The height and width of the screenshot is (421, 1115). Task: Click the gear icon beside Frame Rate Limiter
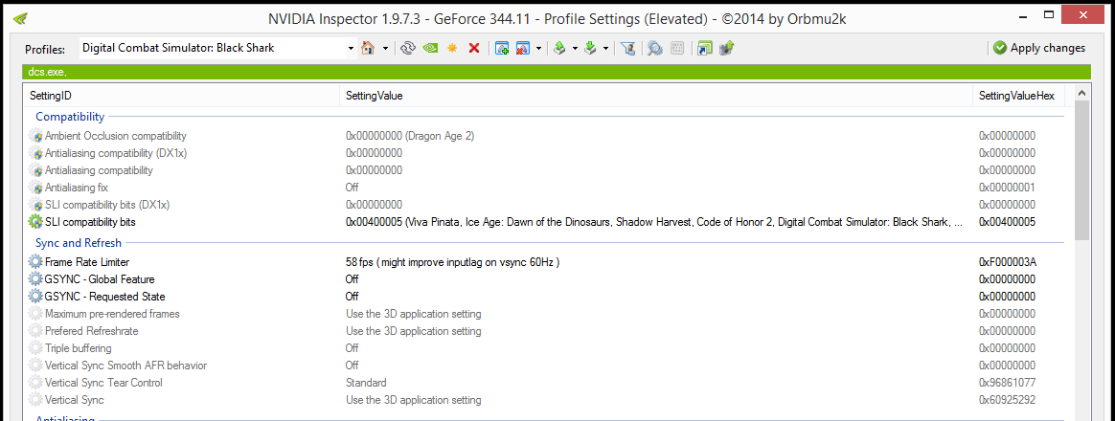[x=35, y=262]
